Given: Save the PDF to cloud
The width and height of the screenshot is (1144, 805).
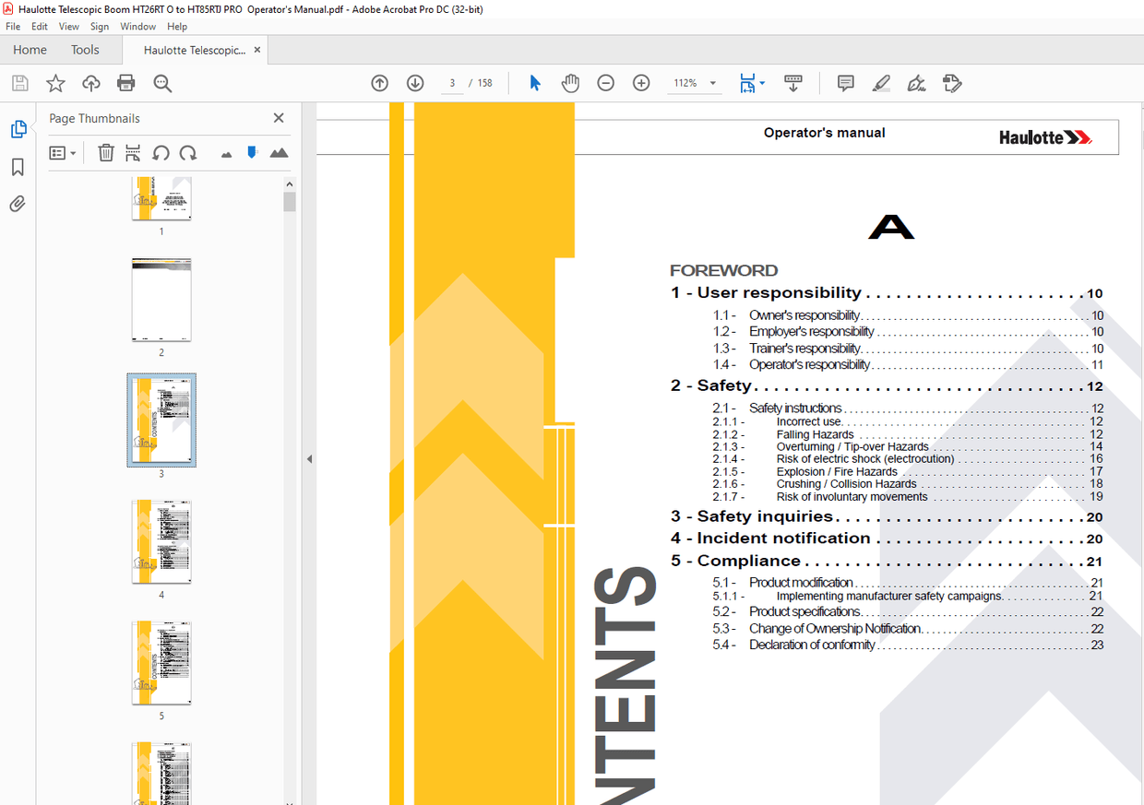Looking at the screenshot, I should click(x=90, y=83).
